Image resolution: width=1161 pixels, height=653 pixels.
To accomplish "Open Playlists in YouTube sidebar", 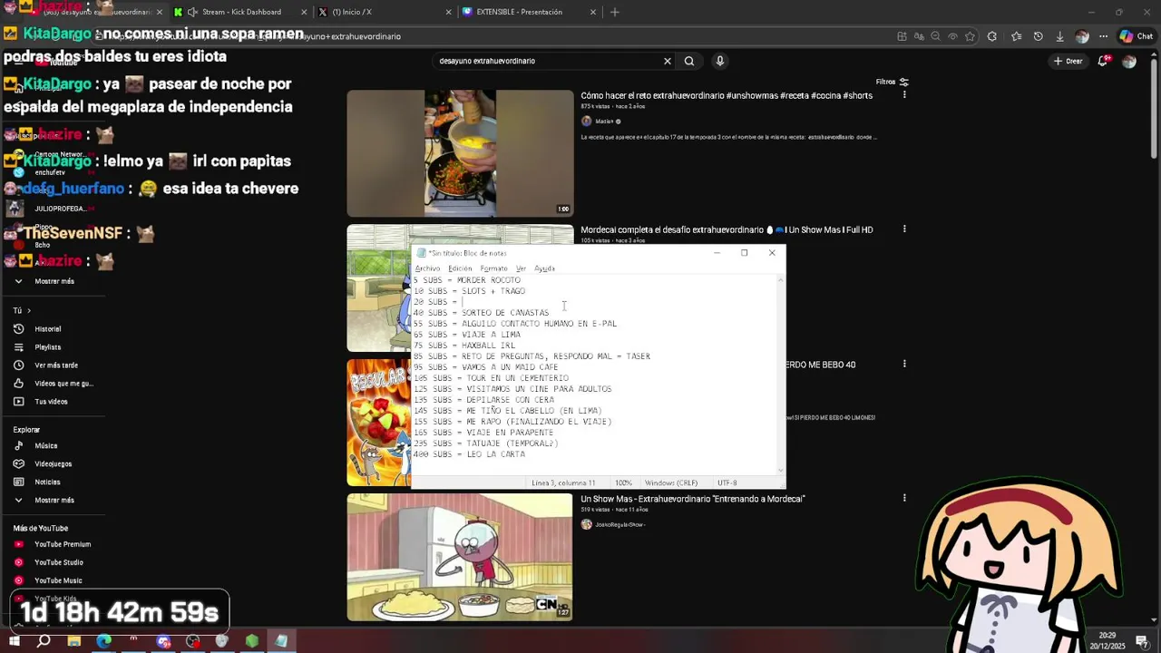I will (48, 347).
